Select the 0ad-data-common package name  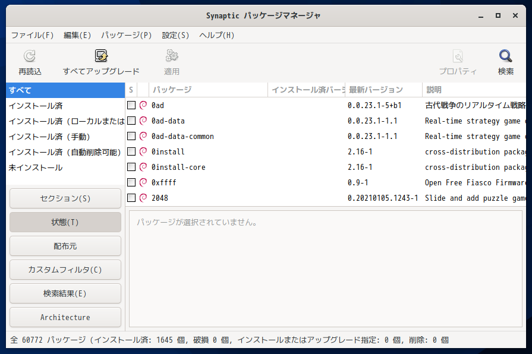click(x=182, y=136)
